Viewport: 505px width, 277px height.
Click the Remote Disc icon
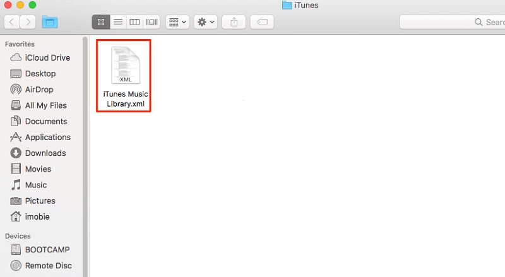16,266
